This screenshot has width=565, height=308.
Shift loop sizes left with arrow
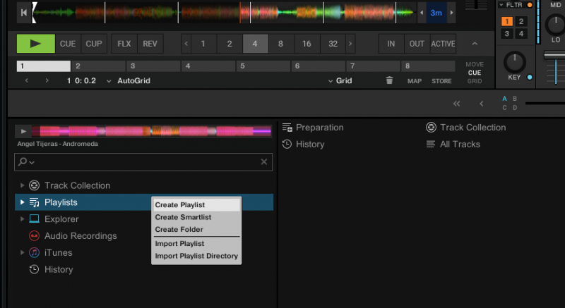click(x=186, y=44)
